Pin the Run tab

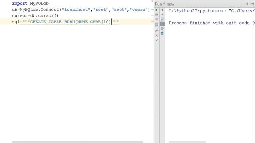157,31
